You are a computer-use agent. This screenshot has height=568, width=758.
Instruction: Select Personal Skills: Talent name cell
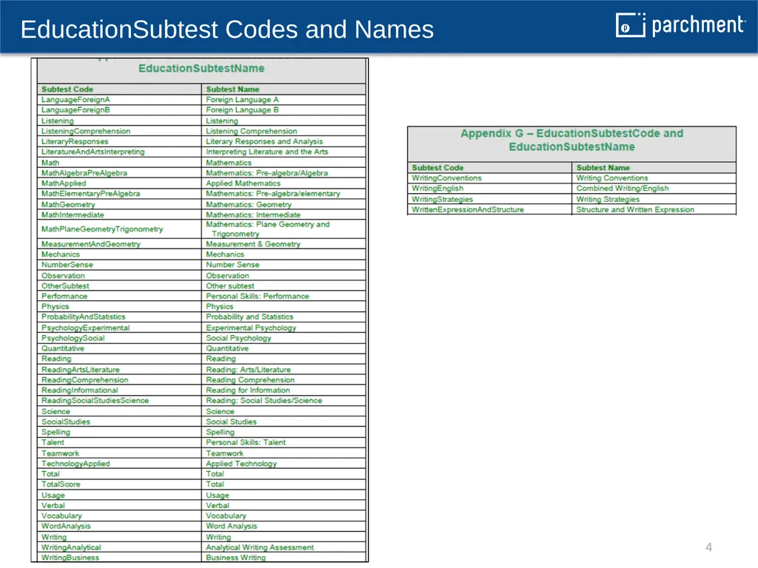pos(284,442)
